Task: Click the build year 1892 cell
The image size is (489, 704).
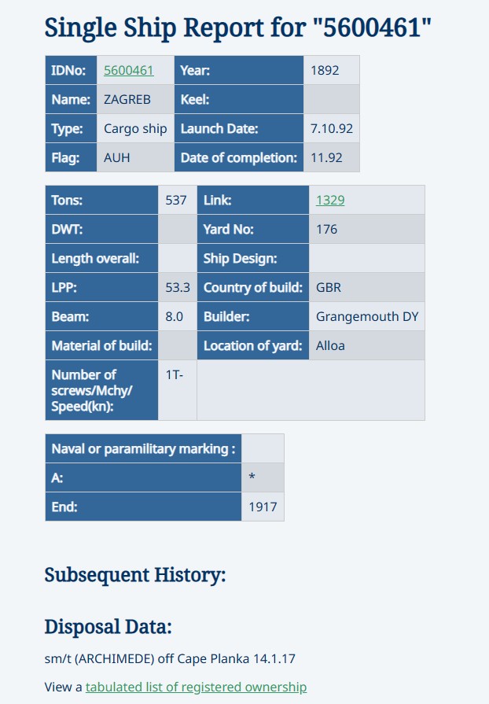Action: pyautogui.click(x=325, y=71)
